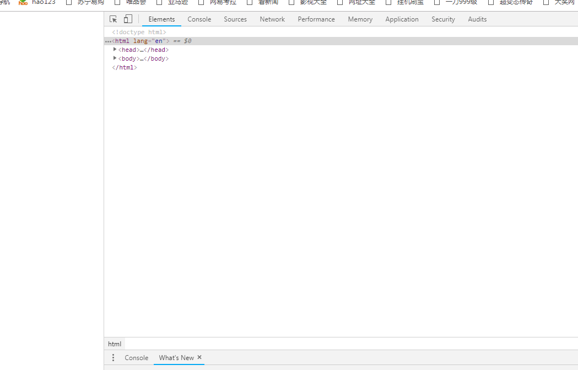Switch to the Security tab
This screenshot has width=578, height=370.
click(443, 19)
